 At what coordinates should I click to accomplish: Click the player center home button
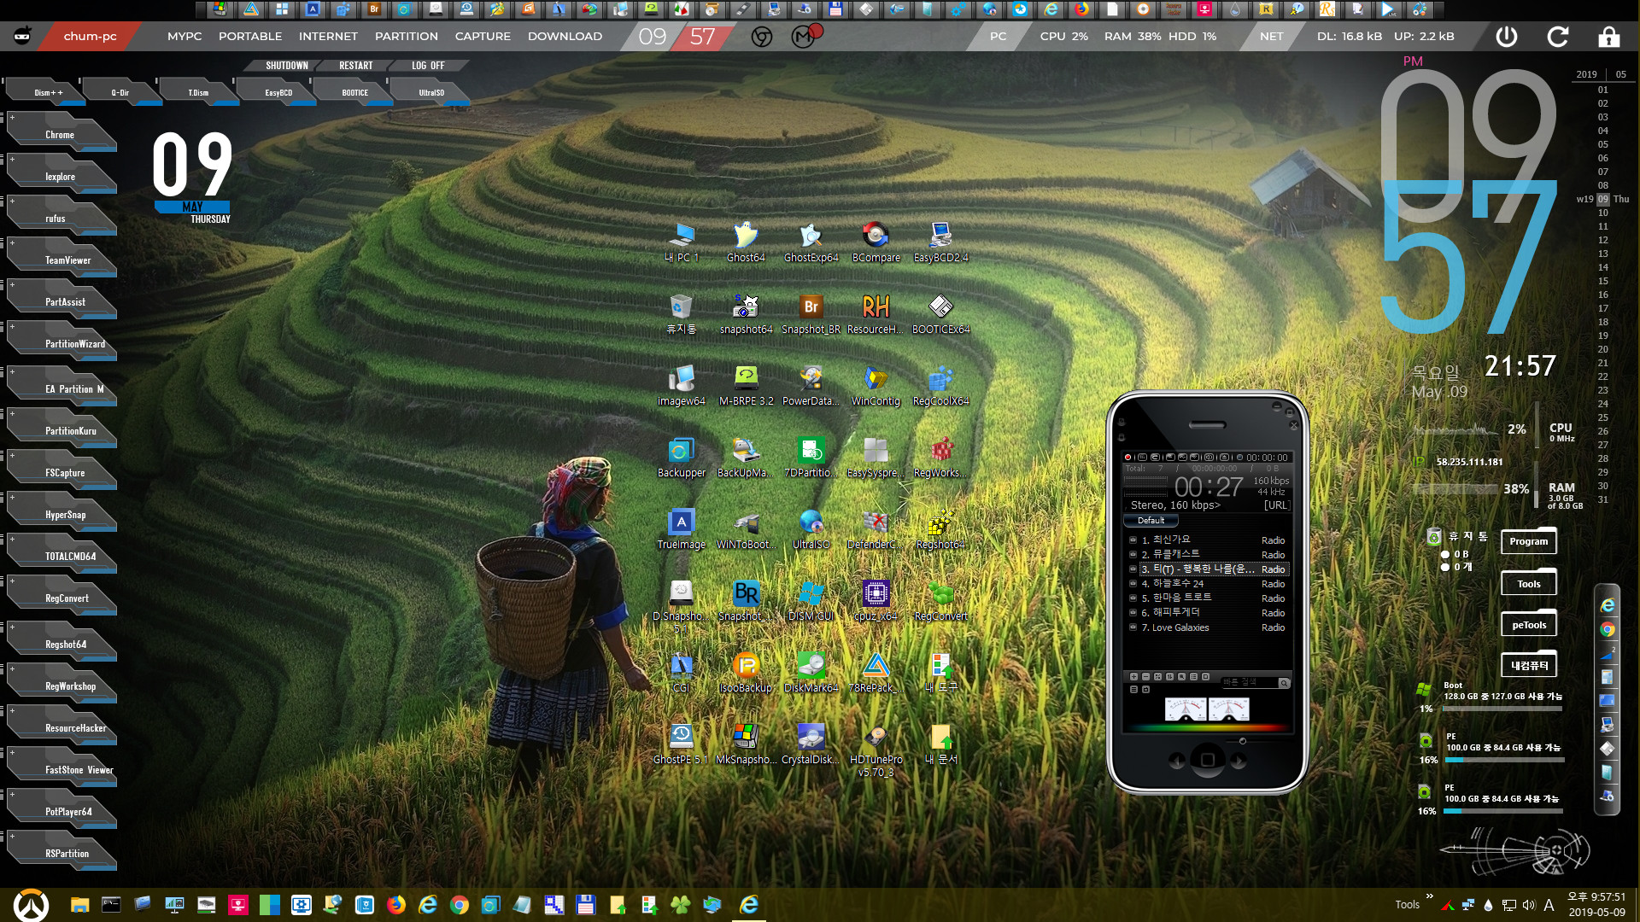(x=1208, y=759)
